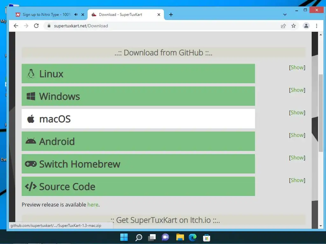326x244 pixels.
Task: Click the gamepad icon for Switch Homebrew
Action: [31, 164]
